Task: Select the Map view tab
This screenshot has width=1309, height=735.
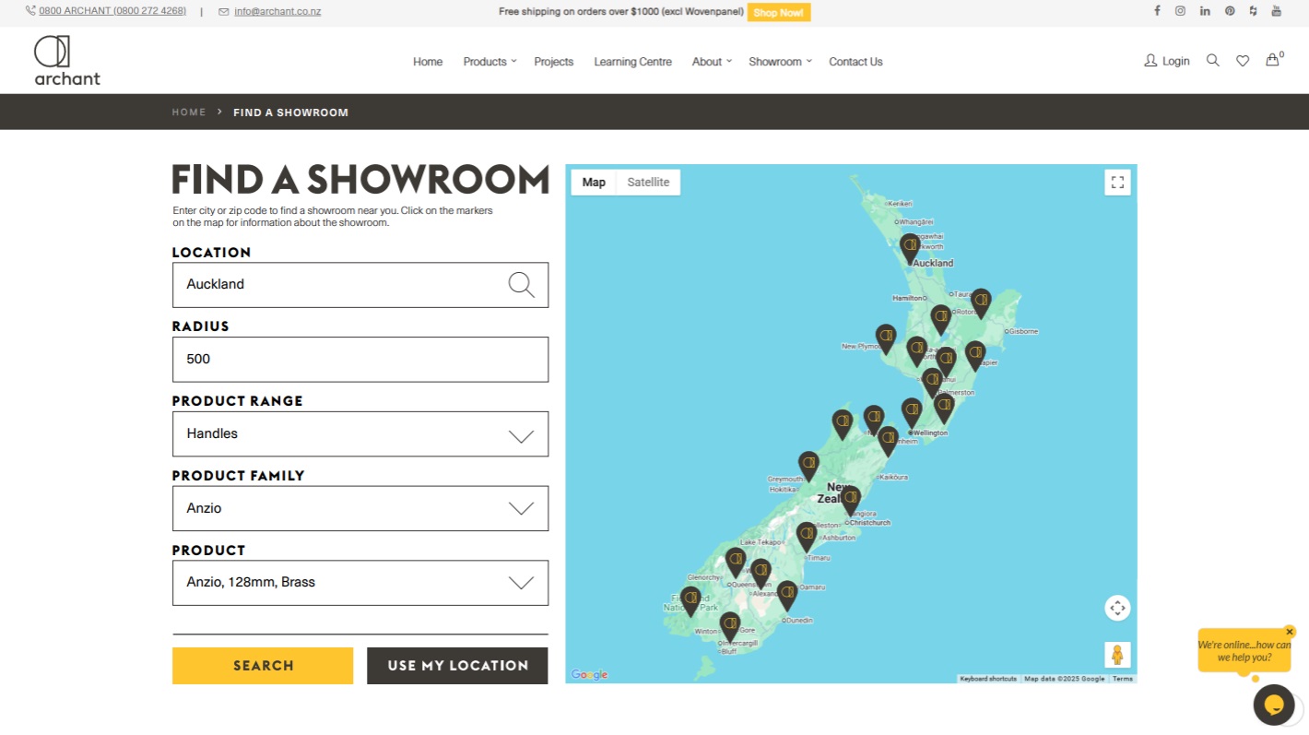Action: tap(593, 182)
